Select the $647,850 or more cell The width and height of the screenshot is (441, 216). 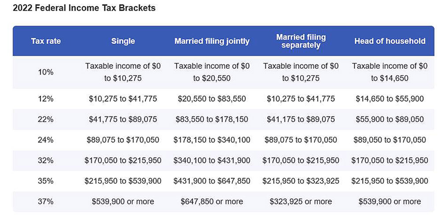(x=212, y=201)
